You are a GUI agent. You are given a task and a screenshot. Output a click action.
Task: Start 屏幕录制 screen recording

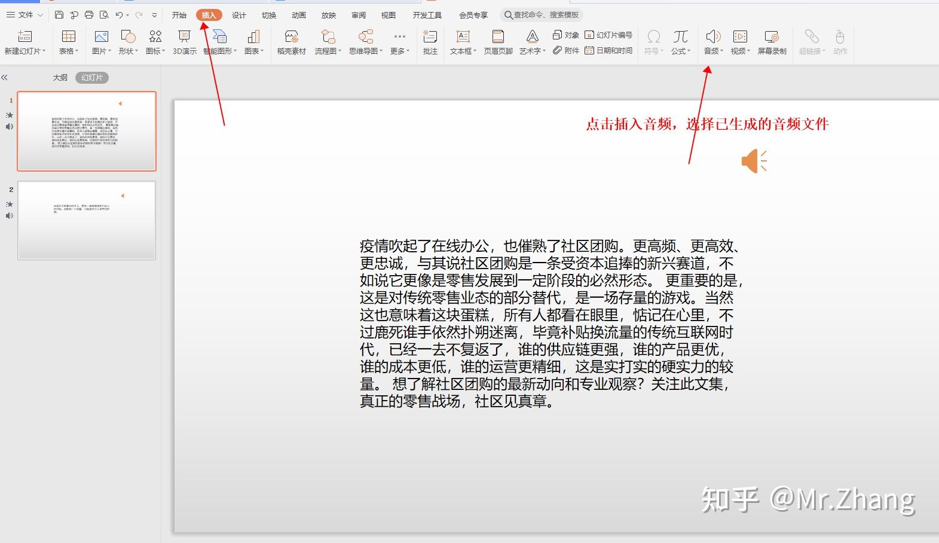tap(772, 41)
